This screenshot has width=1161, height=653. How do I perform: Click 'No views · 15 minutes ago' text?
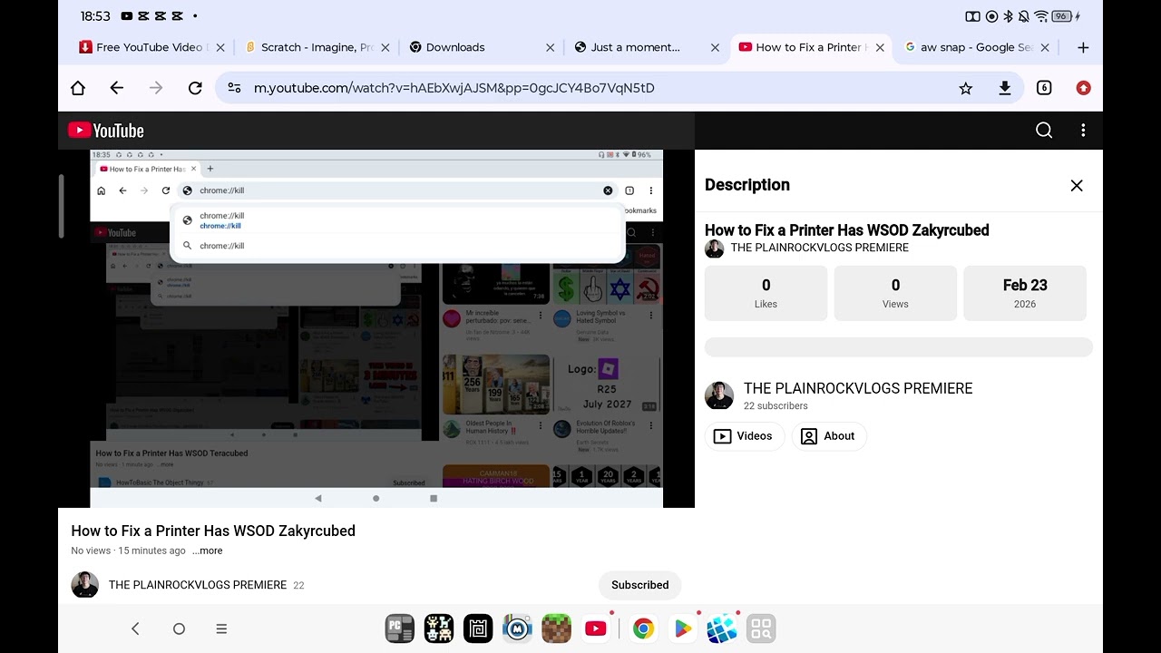[129, 551]
